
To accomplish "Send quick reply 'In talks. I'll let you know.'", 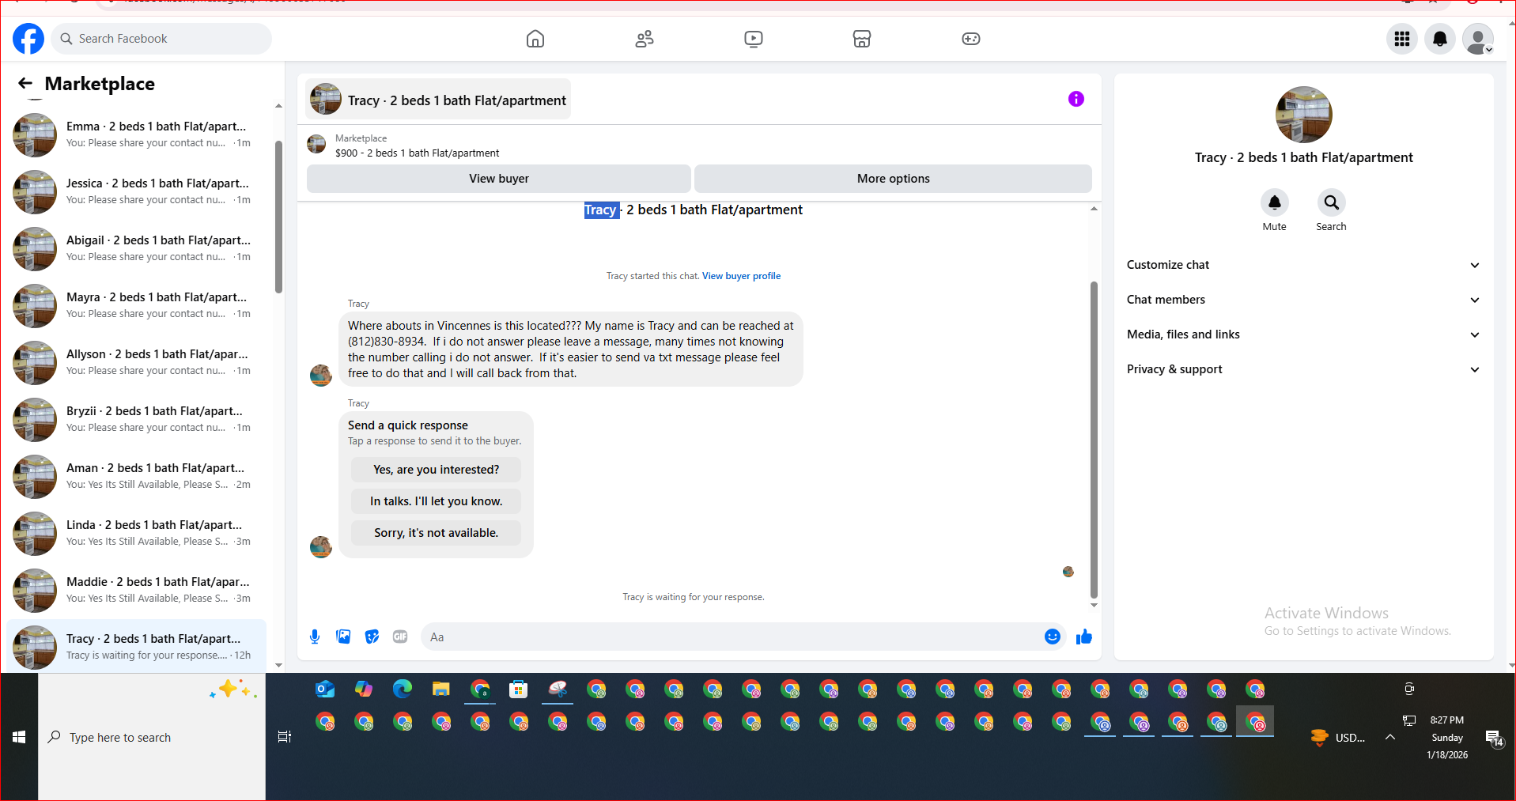I will coord(437,501).
